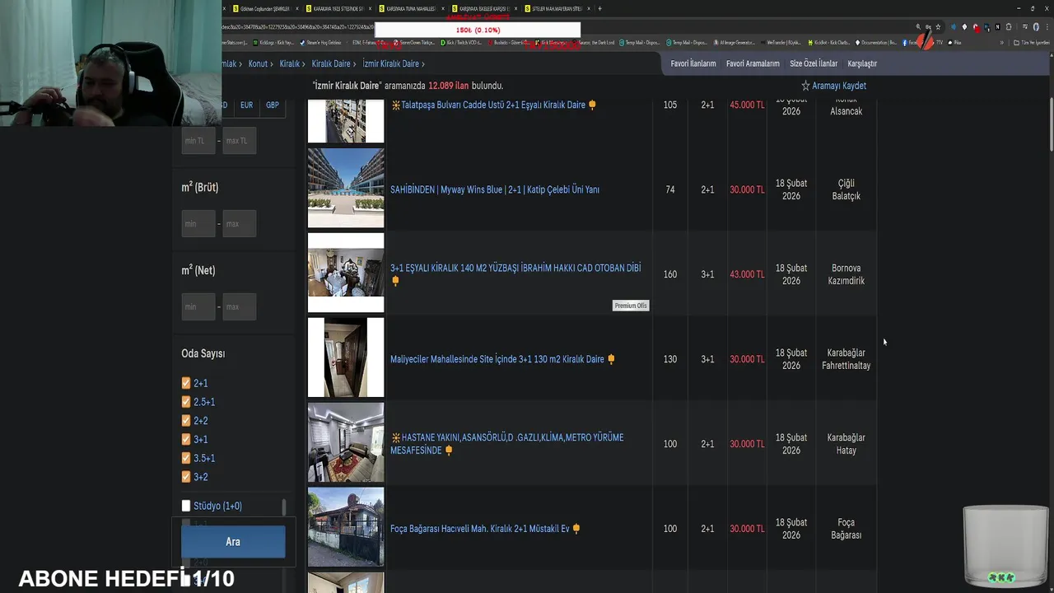This screenshot has height=593, width=1054.
Task: Select GBP currency option
Action: point(272,105)
